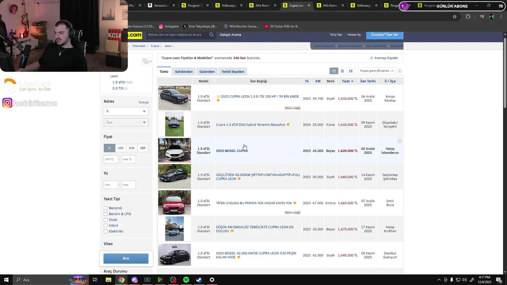Check the Benzin & LPG box
Screen dimensions: 507x285
106,214
